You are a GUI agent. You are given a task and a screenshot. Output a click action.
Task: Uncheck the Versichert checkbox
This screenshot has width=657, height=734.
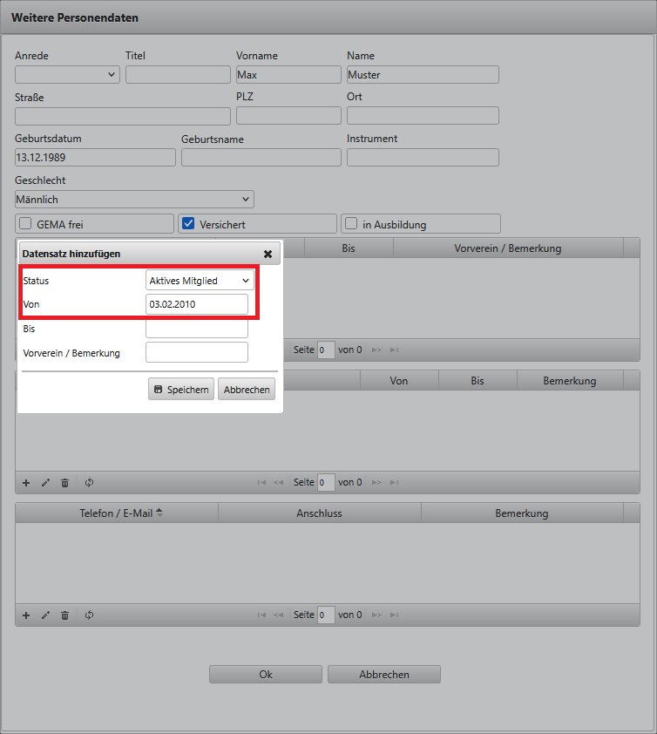point(188,224)
